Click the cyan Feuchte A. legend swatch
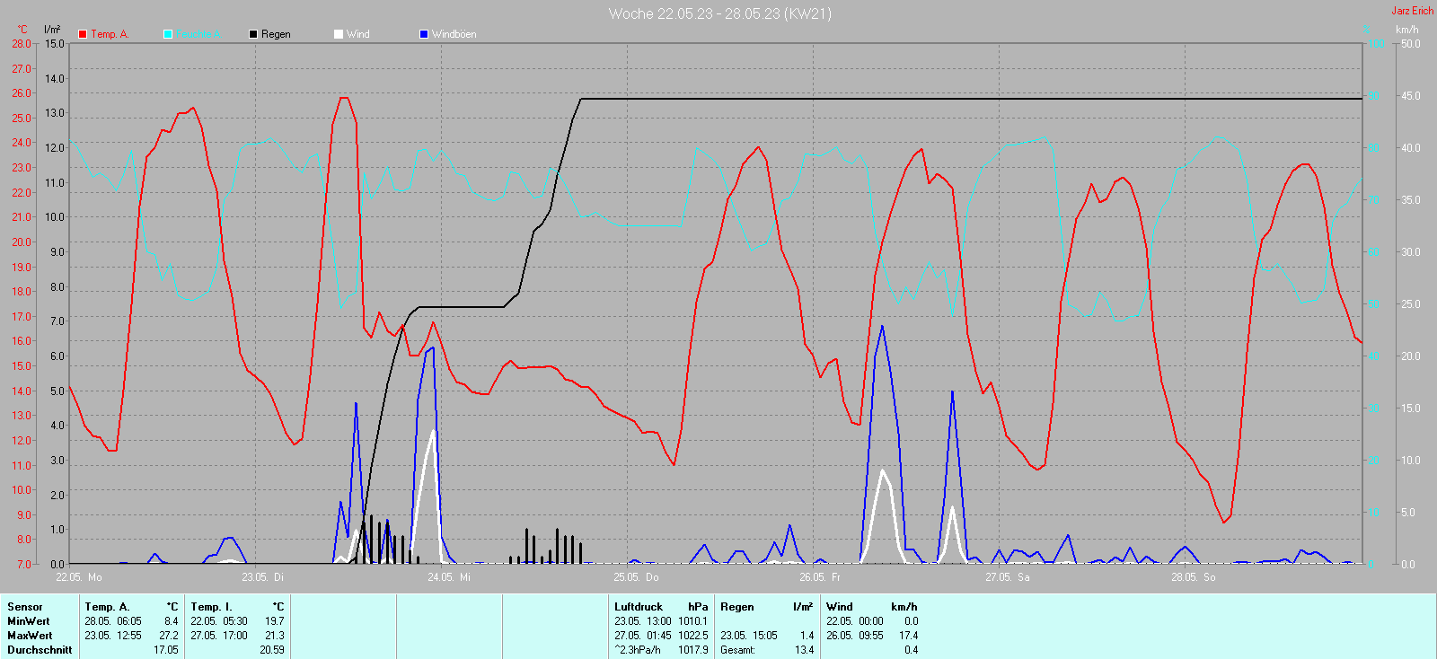This screenshot has width=1437, height=659. pos(168,34)
